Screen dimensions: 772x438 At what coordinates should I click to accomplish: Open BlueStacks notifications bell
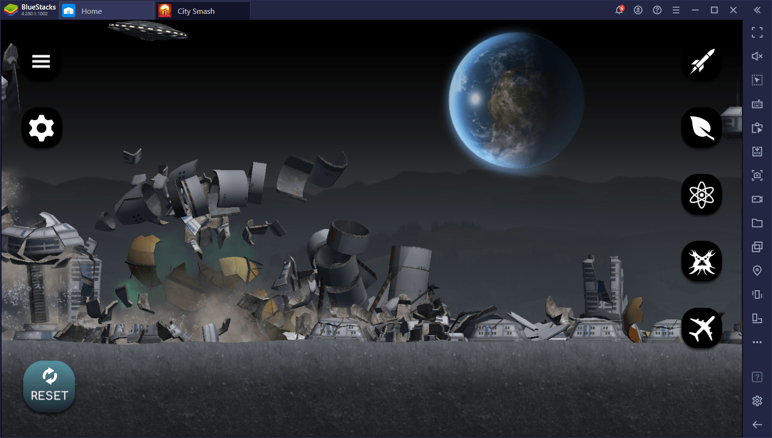(x=619, y=10)
